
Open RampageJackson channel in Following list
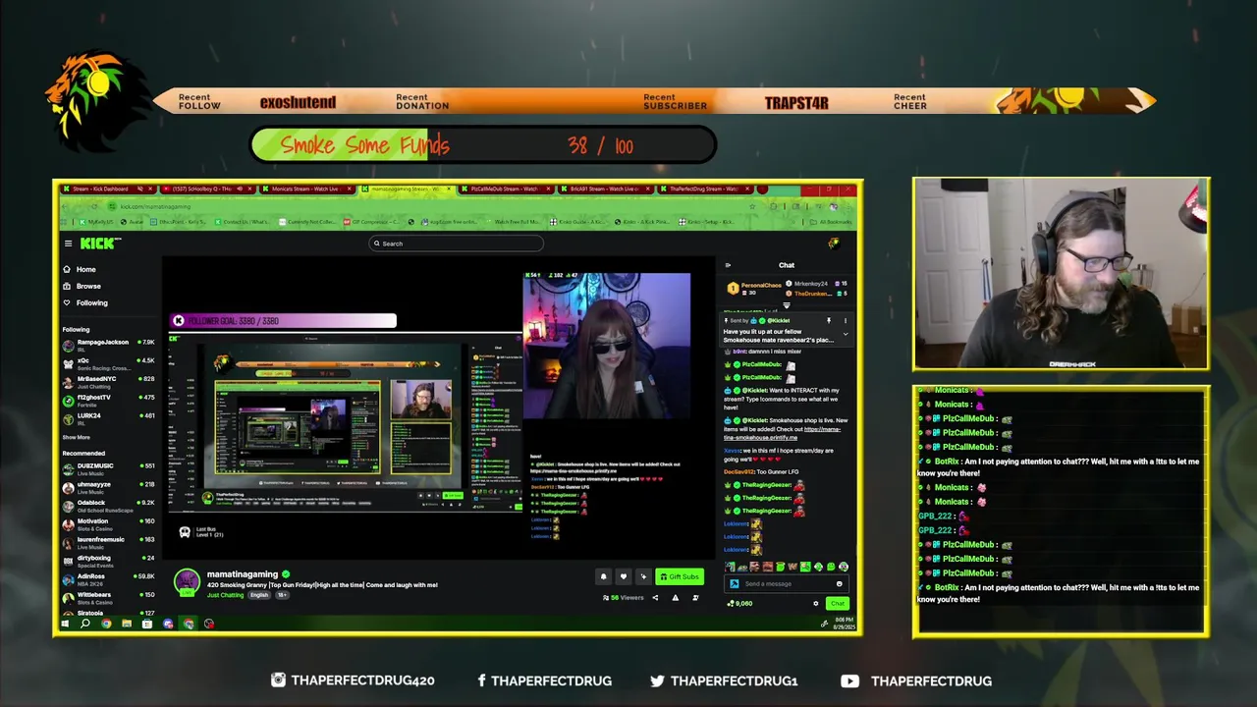click(x=108, y=345)
